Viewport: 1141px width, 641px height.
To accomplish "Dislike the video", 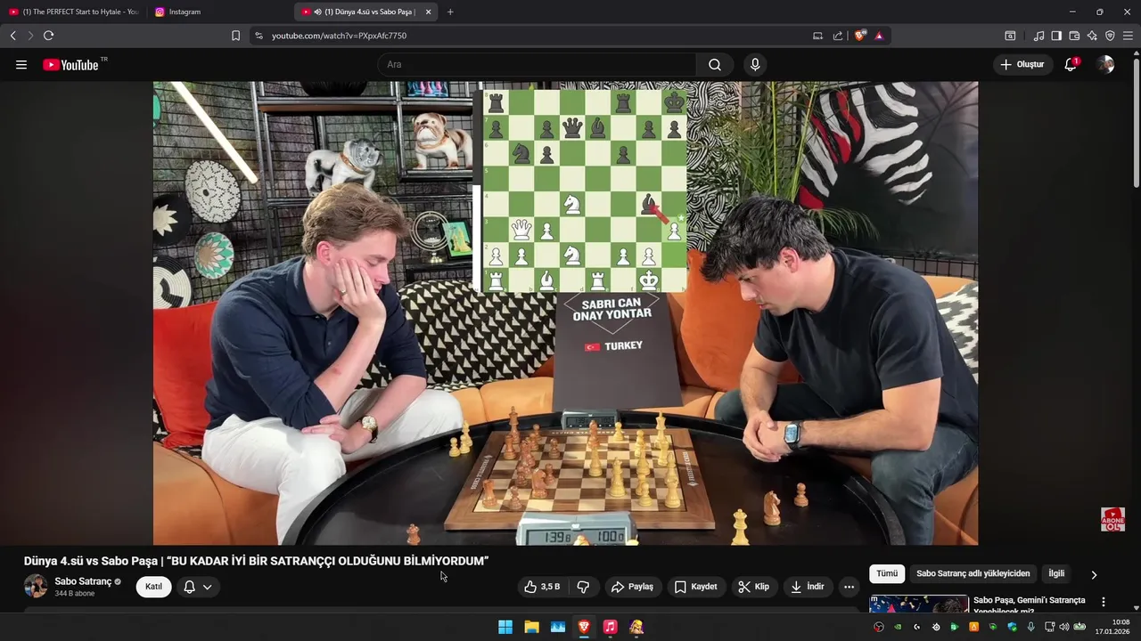I will (x=583, y=587).
